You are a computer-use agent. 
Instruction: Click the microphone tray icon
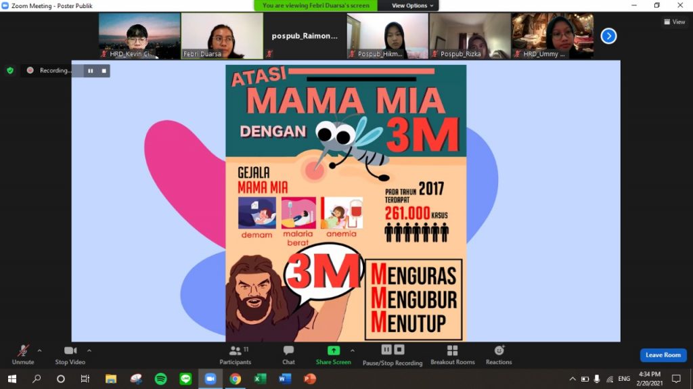[597, 379]
